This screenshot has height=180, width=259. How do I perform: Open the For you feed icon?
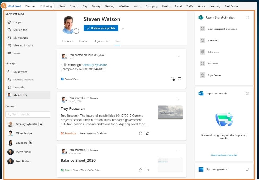coord(9,22)
